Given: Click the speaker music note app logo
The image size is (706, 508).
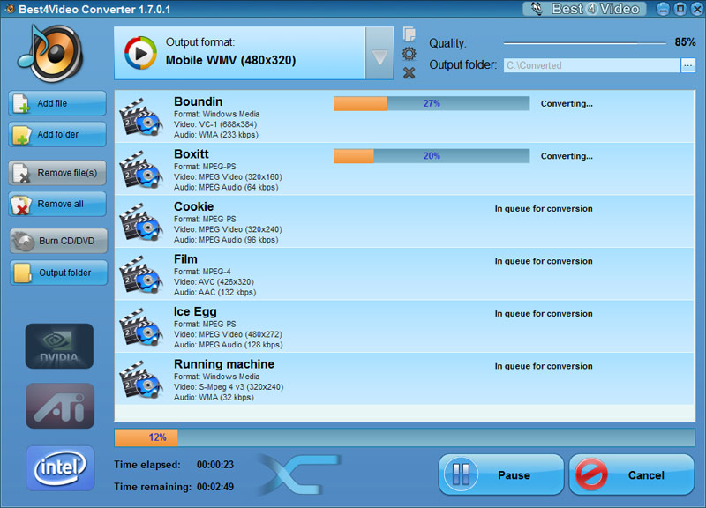Looking at the screenshot, I should [x=50, y=53].
